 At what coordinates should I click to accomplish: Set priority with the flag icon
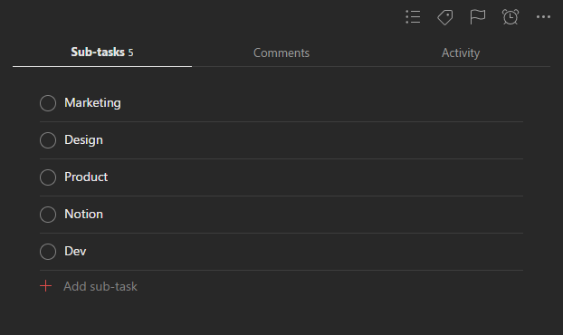pyautogui.click(x=478, y=17)
